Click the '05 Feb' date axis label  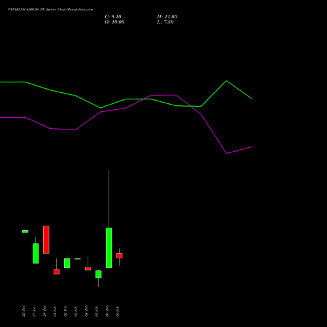(97, 311)
